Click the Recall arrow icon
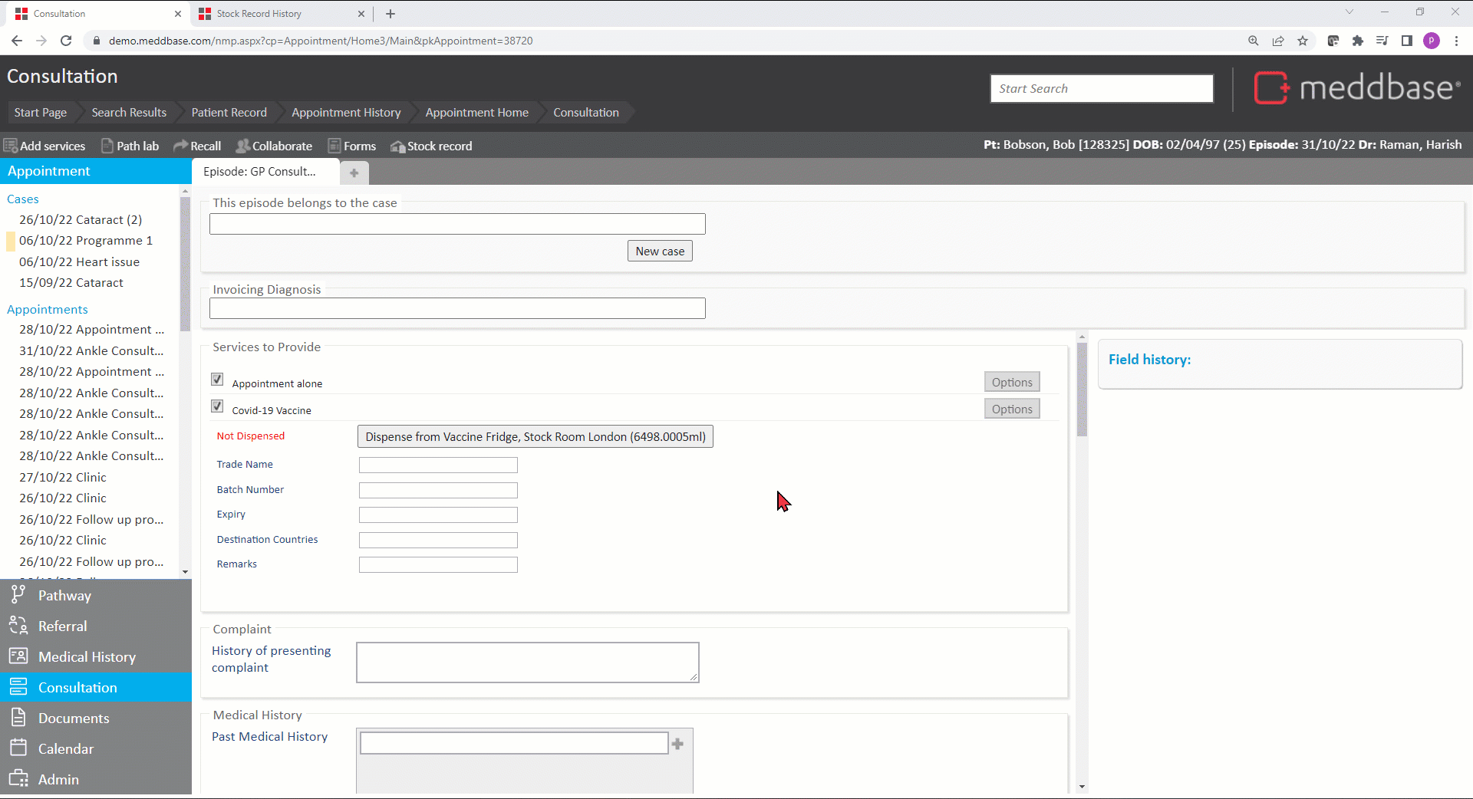This screenshot has height=799, width=1473. pos(180,146)
